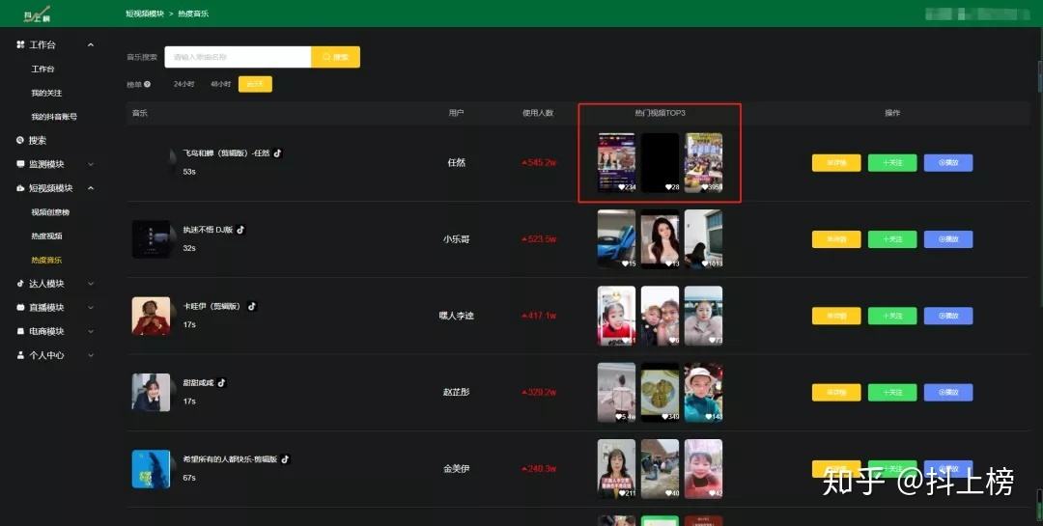Open video thumbnail with 211 likes

click(x=616, y=468)
